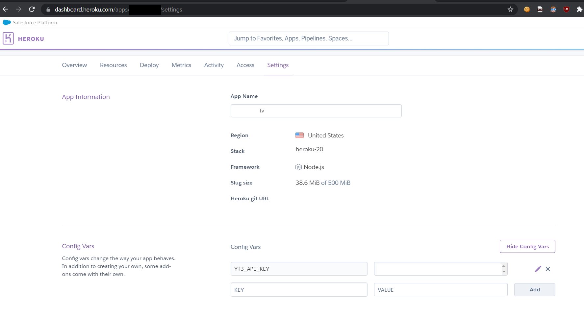Viewport: 584px width, 318px height.
Task: Click the Add config var button
Action: (535, 290)
